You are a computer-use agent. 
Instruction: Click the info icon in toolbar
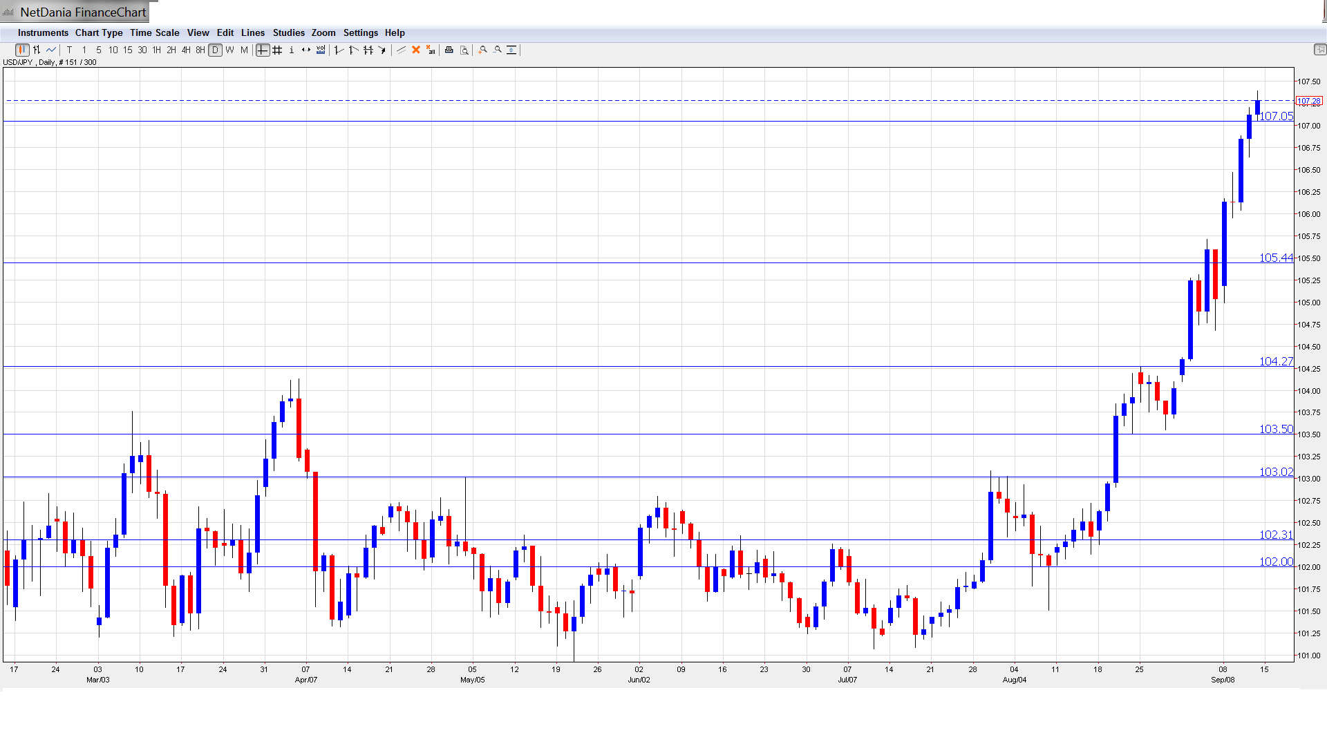coord(292,50)
